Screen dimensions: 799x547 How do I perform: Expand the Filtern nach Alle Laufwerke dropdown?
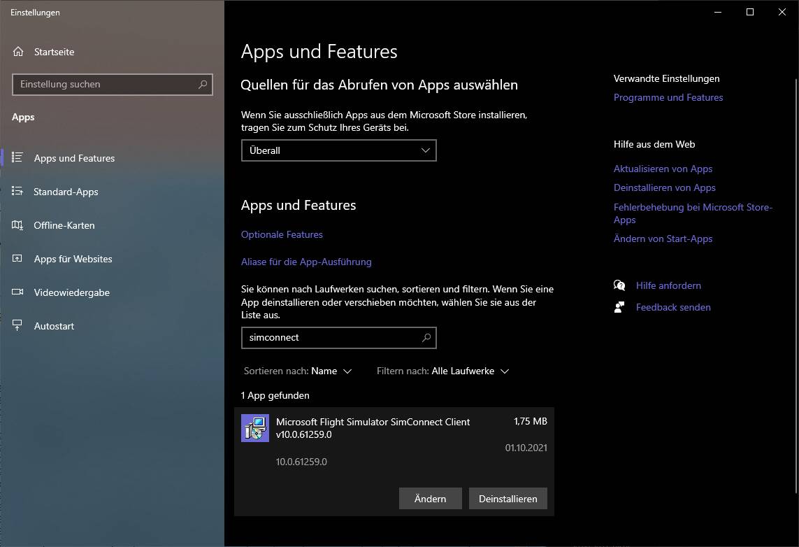(x=442, y=371)
